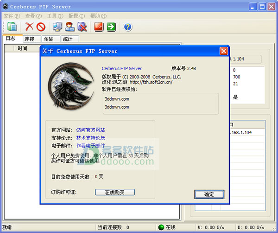Click the blue question mark help icon

click(128, 27)
